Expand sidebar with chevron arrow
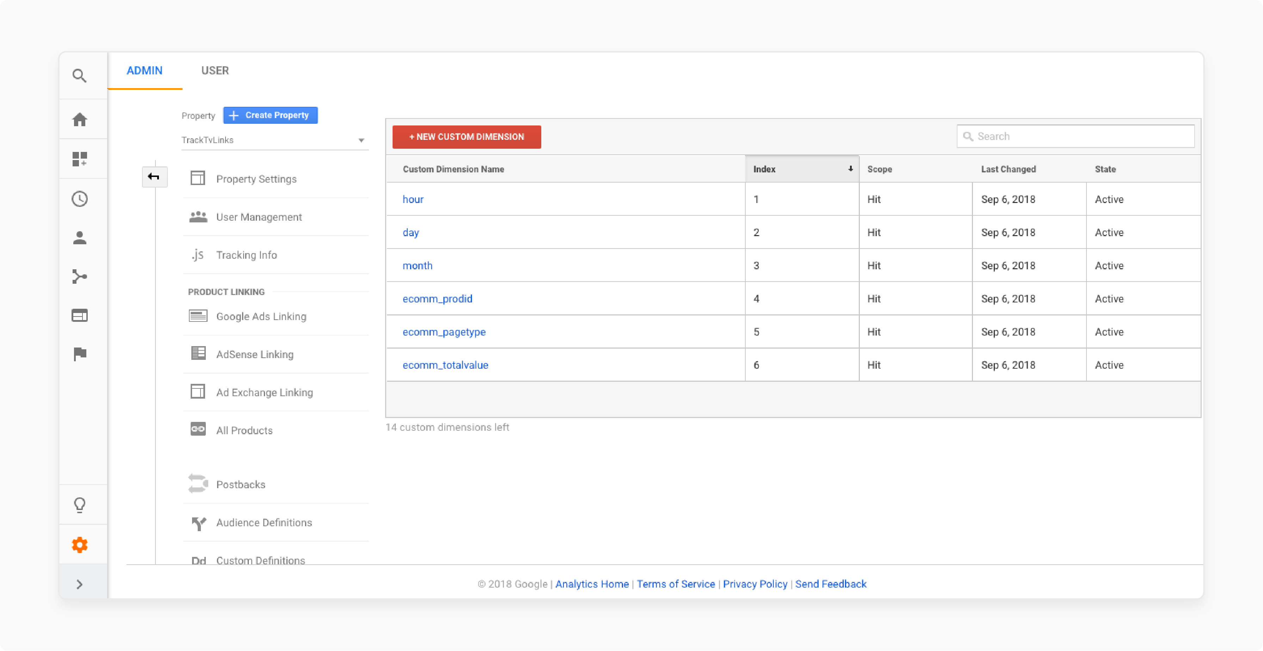This screenshot has height=651, width=1263. coord(79,584)
